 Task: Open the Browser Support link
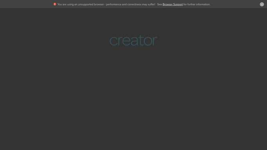(172, 4)
